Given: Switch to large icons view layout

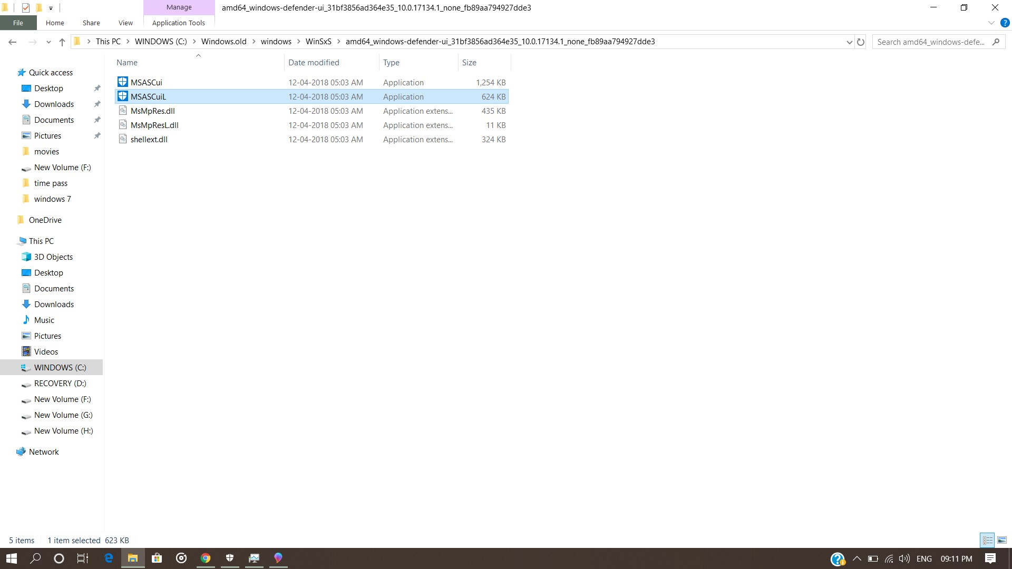Looking at the screenshot, I should [1002, 540].
